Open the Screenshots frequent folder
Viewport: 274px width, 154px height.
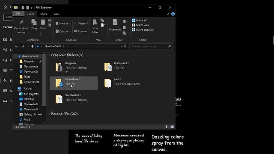coord(74,99)
